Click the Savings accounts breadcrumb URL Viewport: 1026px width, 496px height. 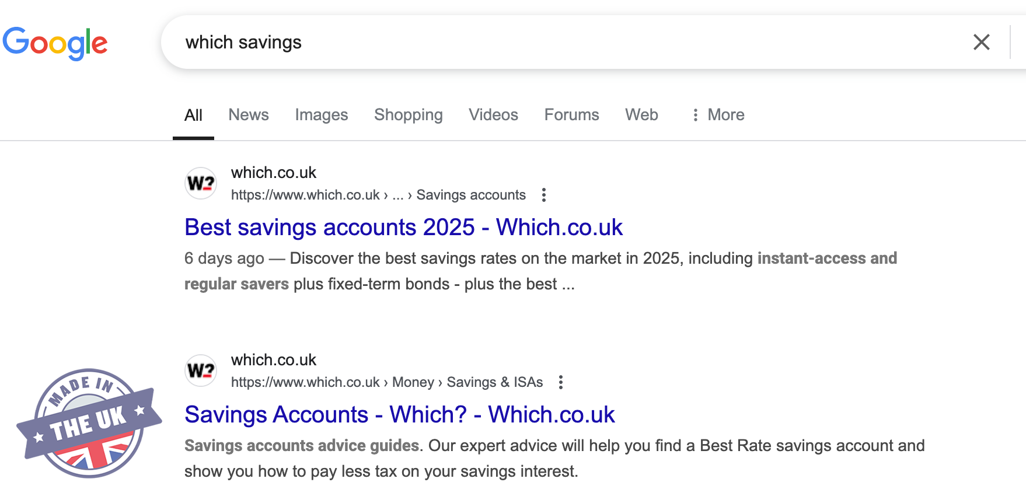pos(378,195)
